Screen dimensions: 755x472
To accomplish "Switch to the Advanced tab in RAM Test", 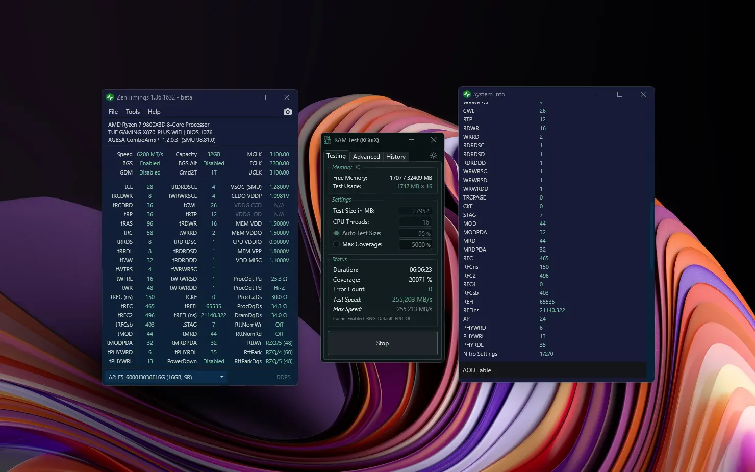I will pos(366,157).
